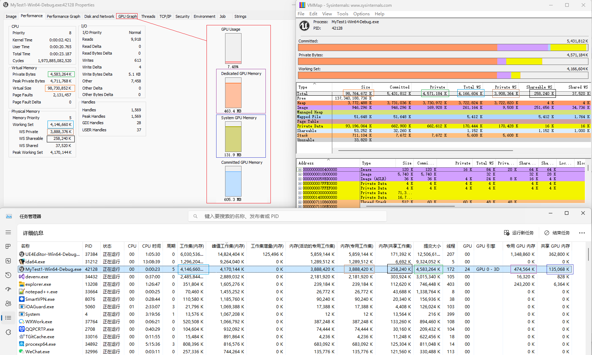592x355 pixels.
Task: Sort VMMap summary by Committed column
Action: coord(400,87)
